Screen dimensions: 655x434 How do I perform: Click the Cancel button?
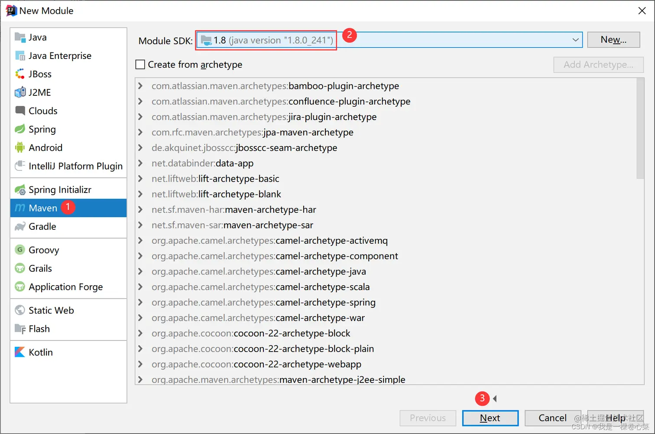tap(552, 418)
